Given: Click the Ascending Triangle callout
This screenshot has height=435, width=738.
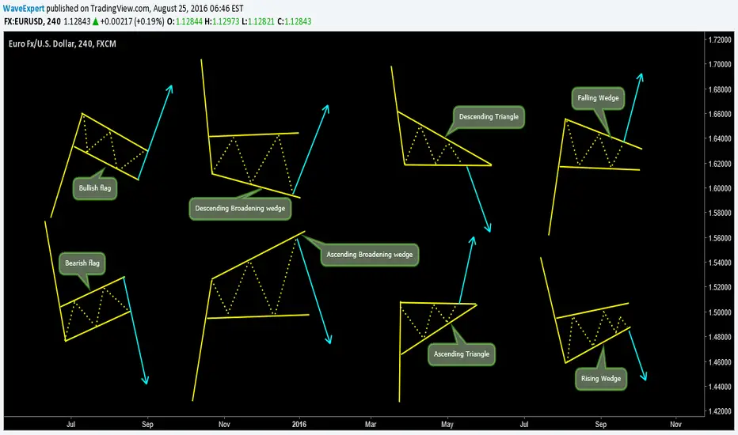Looking at the screenshot, I should click(461, 354).
